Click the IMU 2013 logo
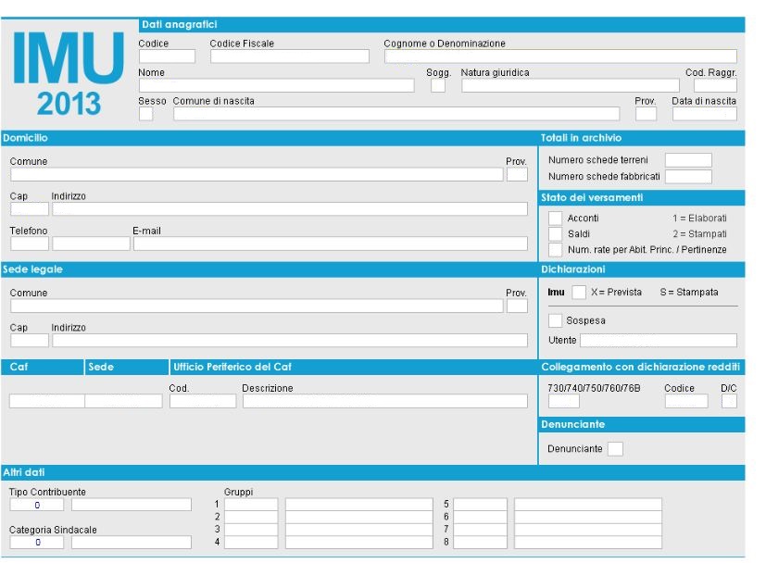 69,73
